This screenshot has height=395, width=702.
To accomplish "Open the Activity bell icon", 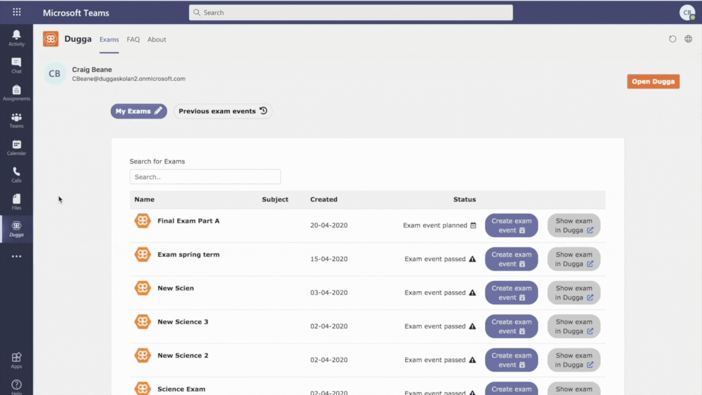I will click(x=16, y=38).
